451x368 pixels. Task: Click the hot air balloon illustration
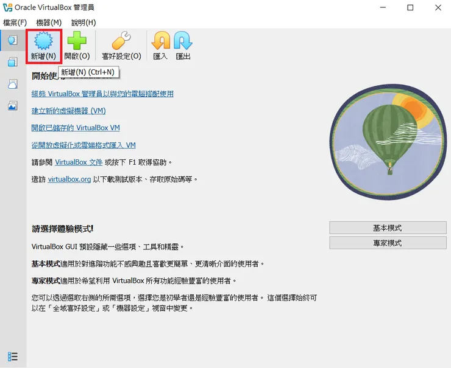coord(388,142)
